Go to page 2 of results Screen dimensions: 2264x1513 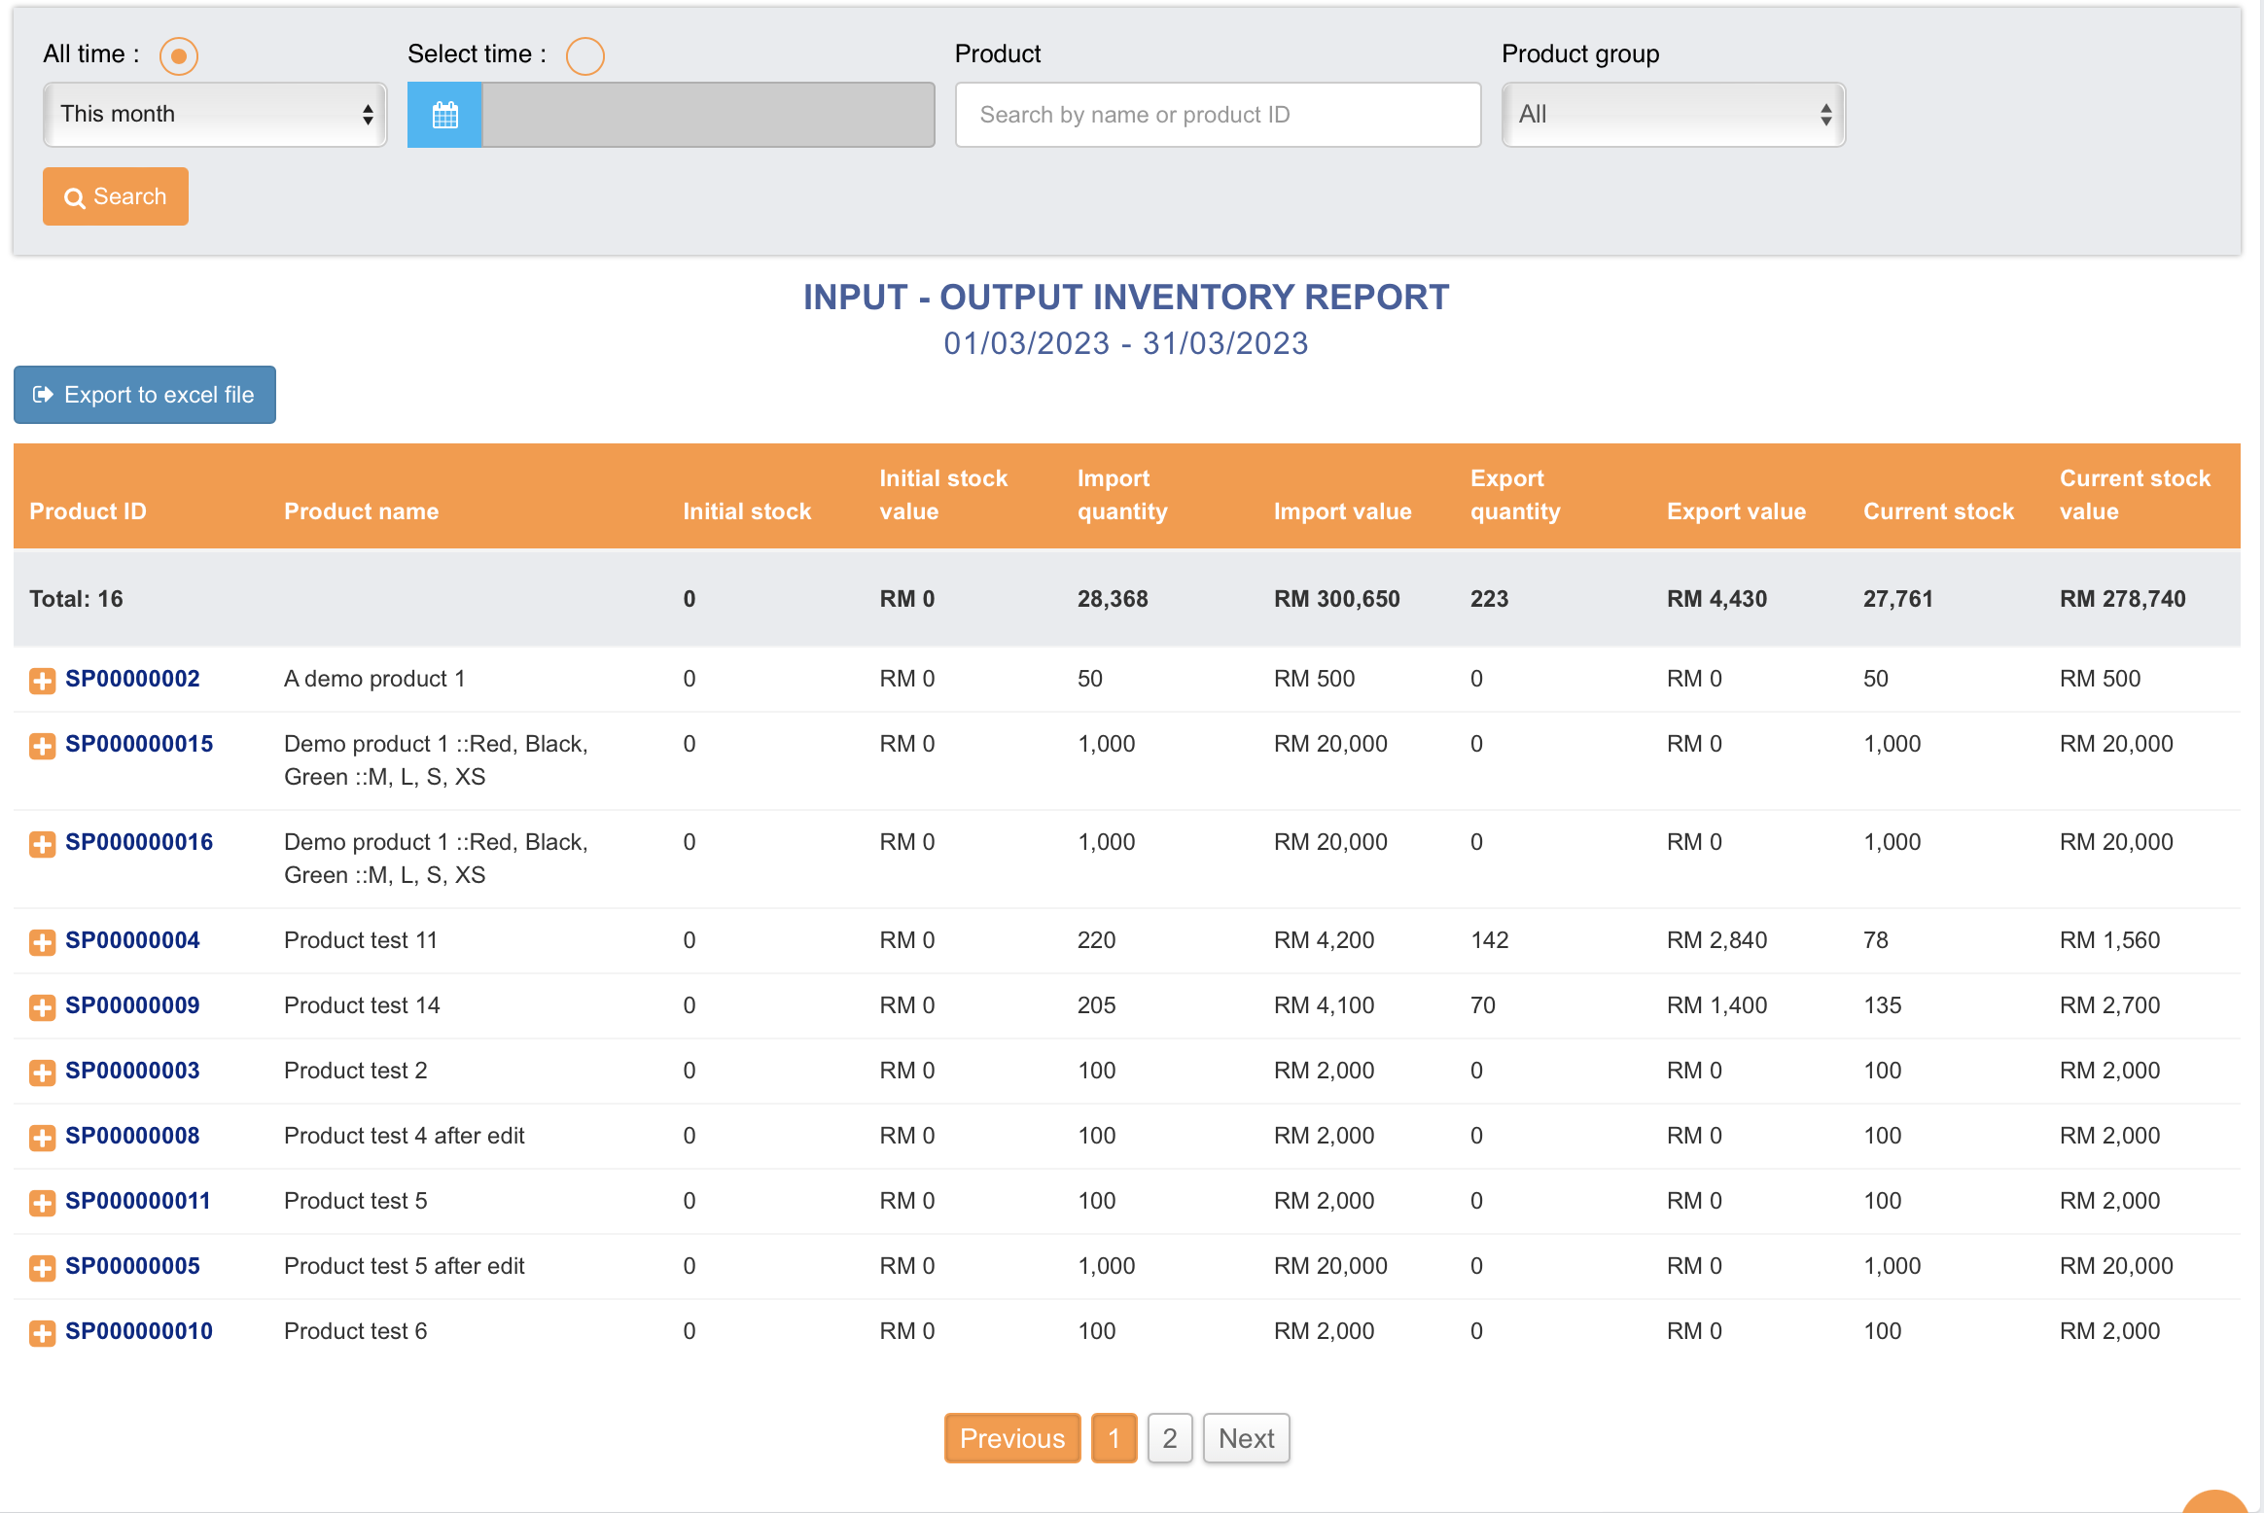coord(1169,1438)
